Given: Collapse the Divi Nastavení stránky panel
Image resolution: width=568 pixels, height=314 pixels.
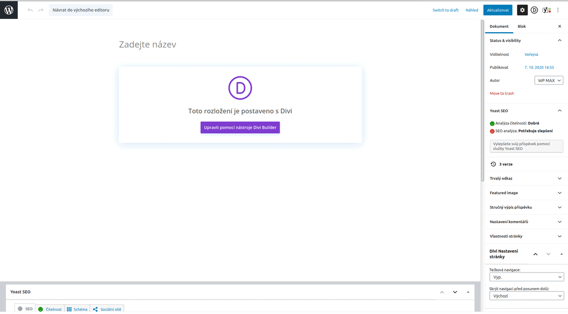Looking at the screenshot, I should [x=561, y=254].
